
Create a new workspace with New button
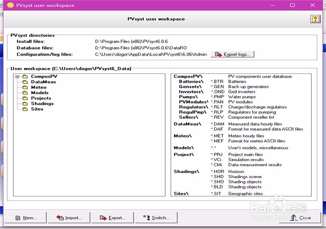click(x=25, y=218)
